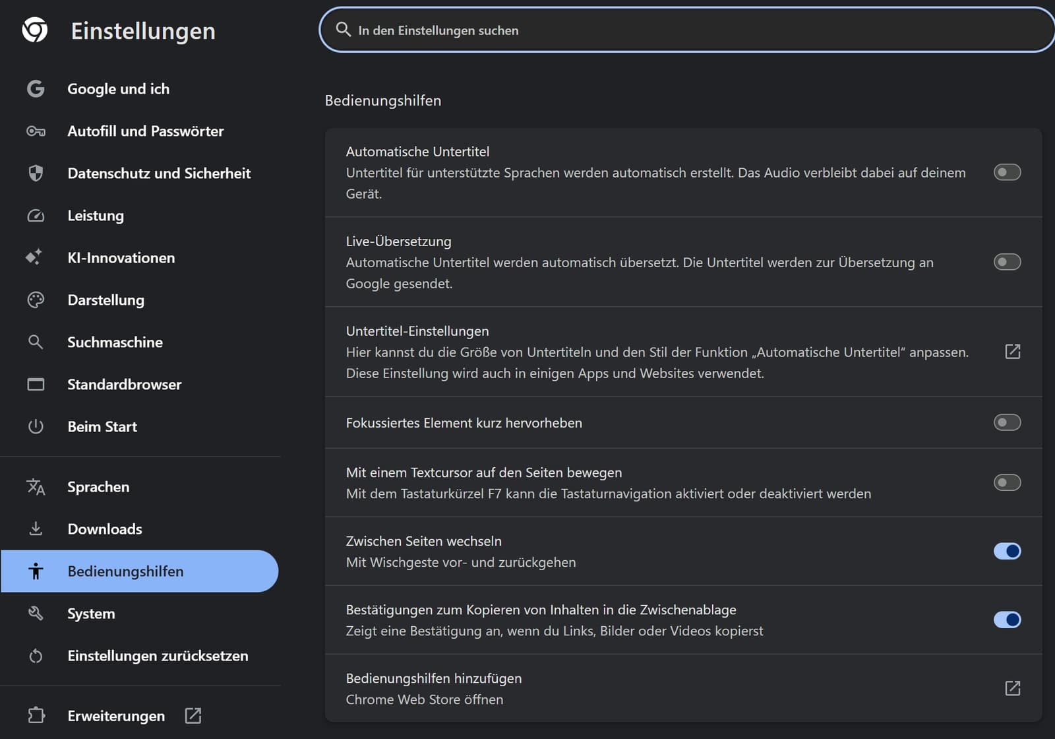Screen dimensions: 1055x739
Task: Turn off Bestätigungen zum Kopieren toggle
Action: click(x=1007, y=620)
